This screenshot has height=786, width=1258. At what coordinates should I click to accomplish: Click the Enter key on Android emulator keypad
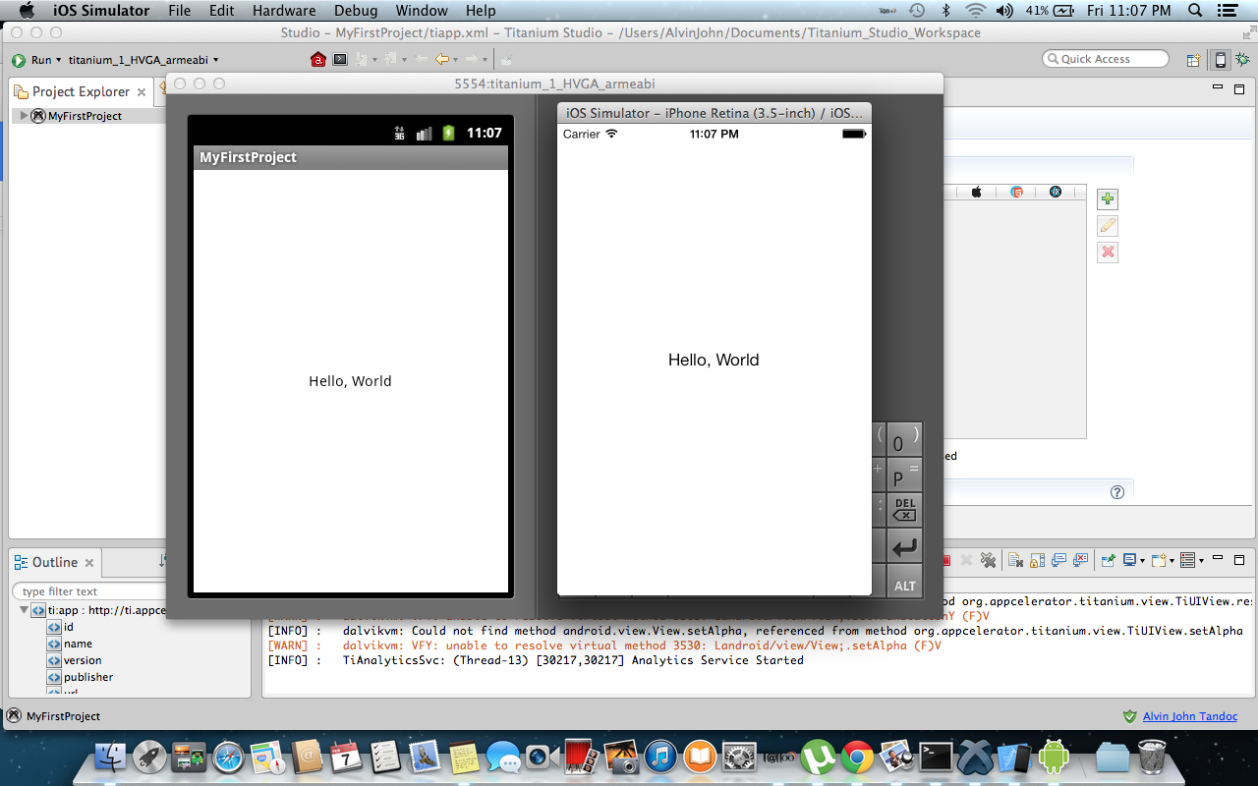[x=905, y=547]
